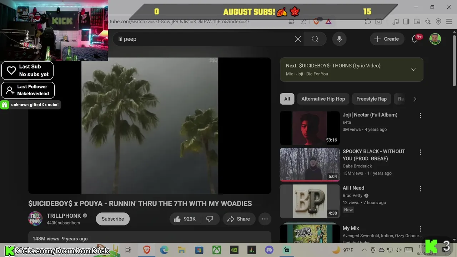Open the YouTube account avatar menu
The image size is (457, 257).
[435, 39]
